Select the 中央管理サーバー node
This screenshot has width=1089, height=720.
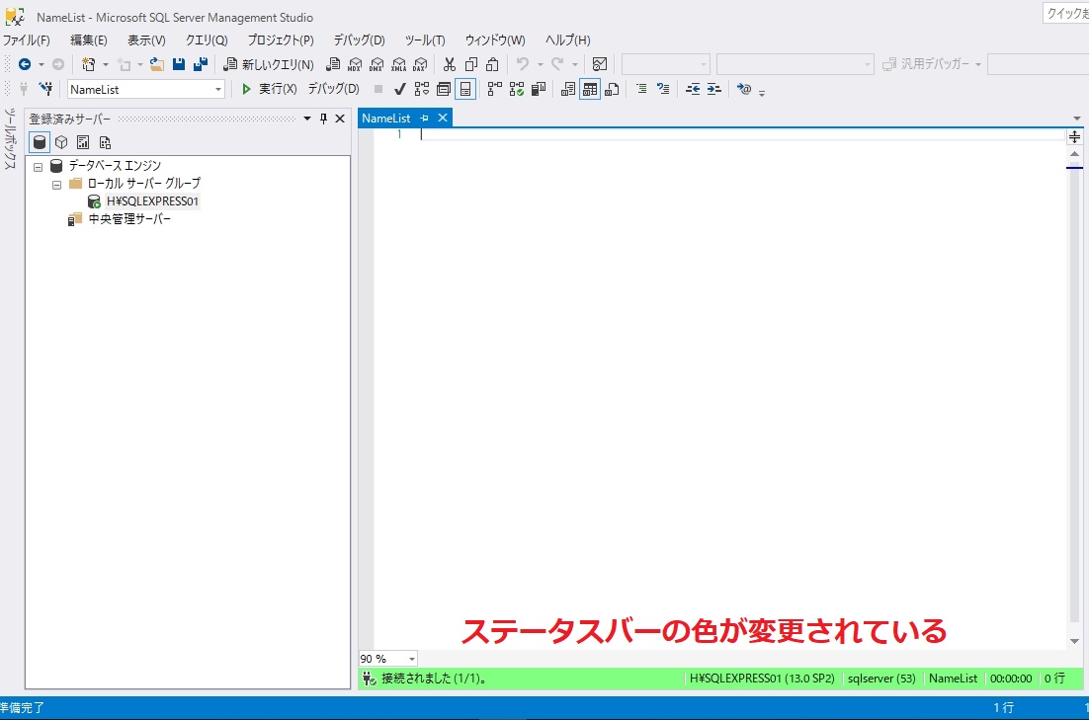click(x=129, y=219)
